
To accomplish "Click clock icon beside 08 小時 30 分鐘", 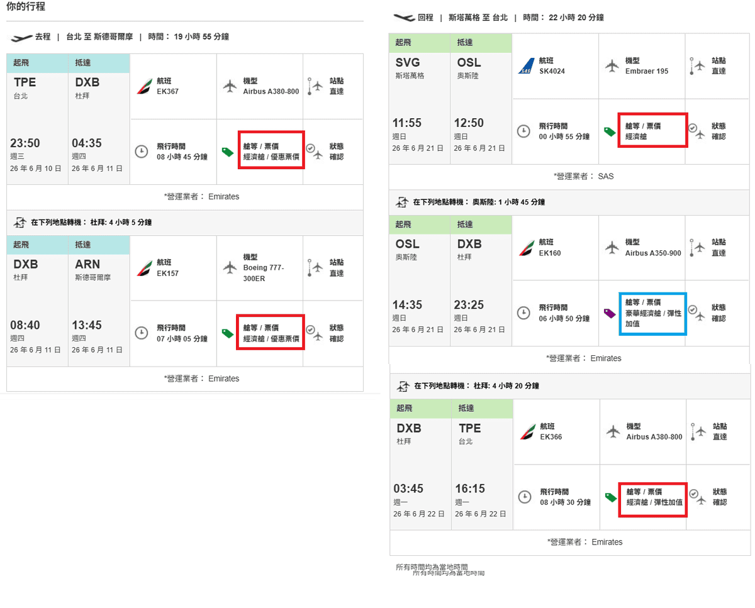I will pos(525,496).
